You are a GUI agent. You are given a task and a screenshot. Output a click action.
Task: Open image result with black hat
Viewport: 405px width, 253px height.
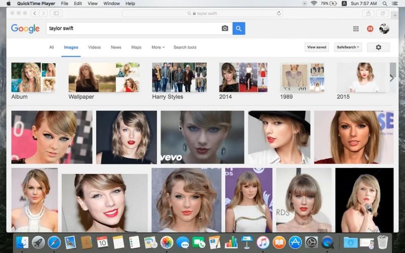[279, 137]
